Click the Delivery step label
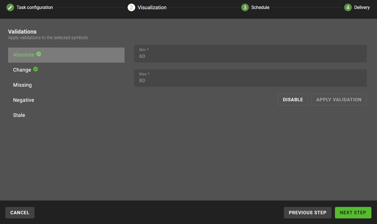 click(362, 8)
